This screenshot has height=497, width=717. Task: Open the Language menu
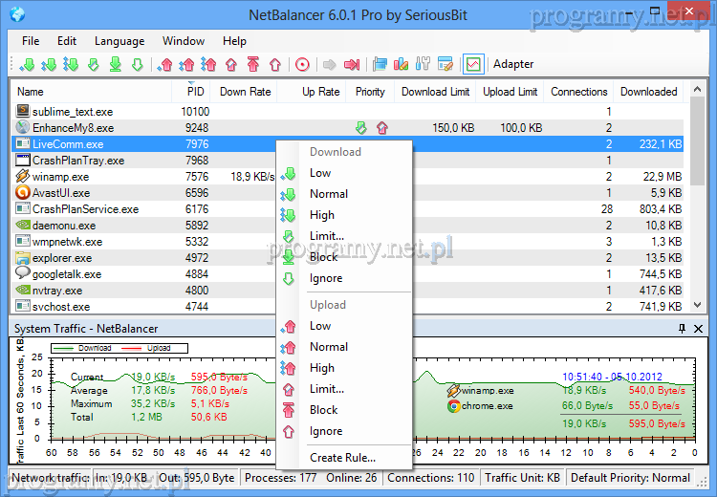coord(119,41)
